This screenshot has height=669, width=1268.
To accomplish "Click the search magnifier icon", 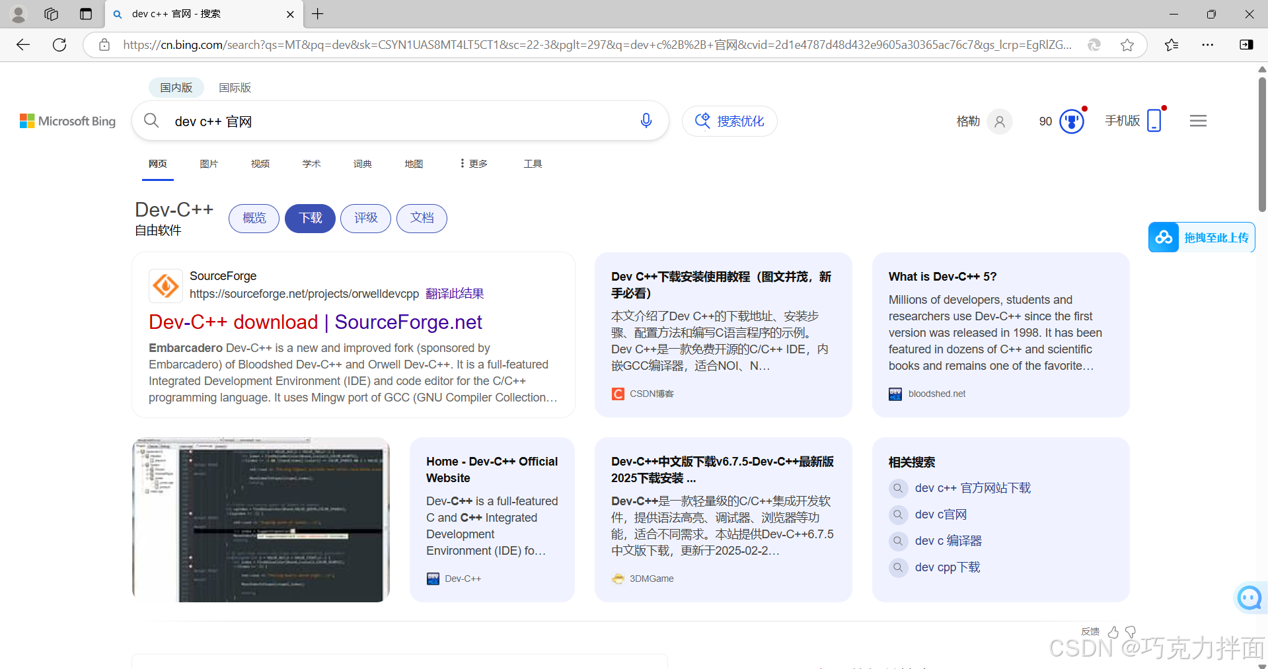I will (151, 121).
